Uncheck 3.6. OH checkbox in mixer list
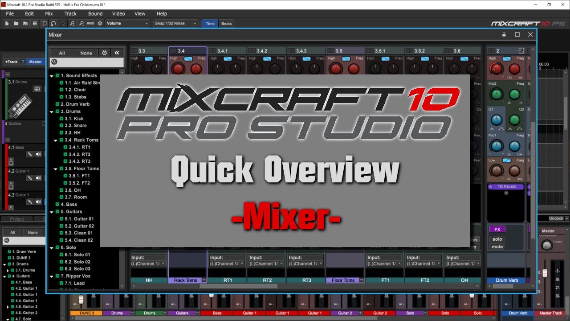The image size is (570, 321). 61,190
